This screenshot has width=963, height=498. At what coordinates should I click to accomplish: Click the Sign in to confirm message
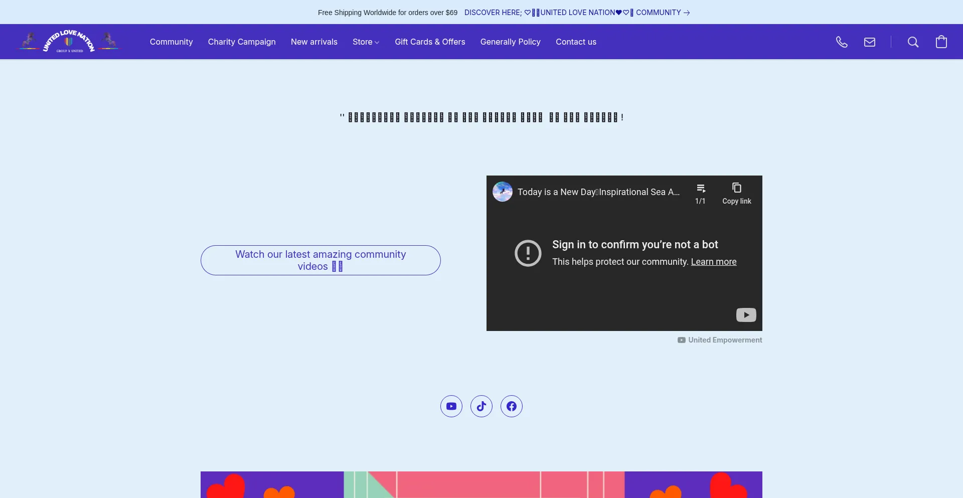[635, 245]
